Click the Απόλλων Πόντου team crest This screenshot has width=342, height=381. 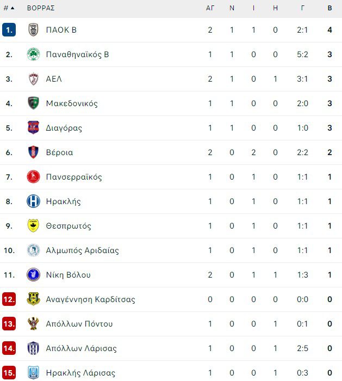(x=33, y=324)
